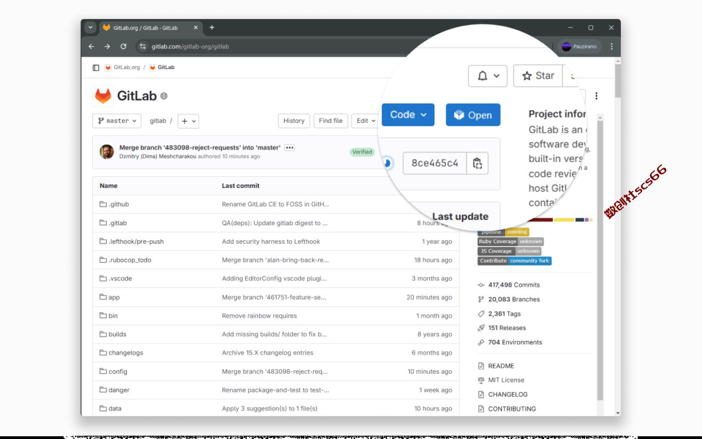Click the pipeline status running icon
Viewport: 702px width, 439px height.
(x=387, y=163)
